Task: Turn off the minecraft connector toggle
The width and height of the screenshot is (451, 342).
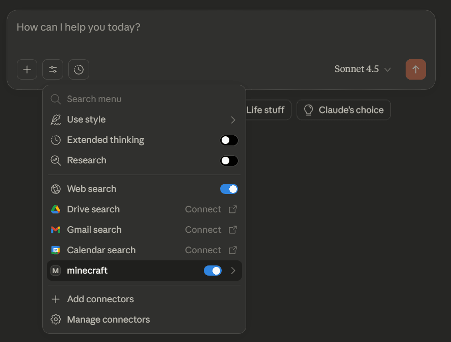Action: (213, 271)
